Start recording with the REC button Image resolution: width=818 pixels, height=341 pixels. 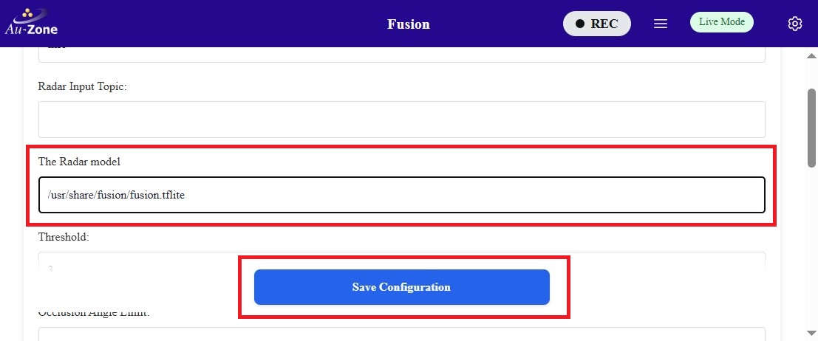(597, 24)
